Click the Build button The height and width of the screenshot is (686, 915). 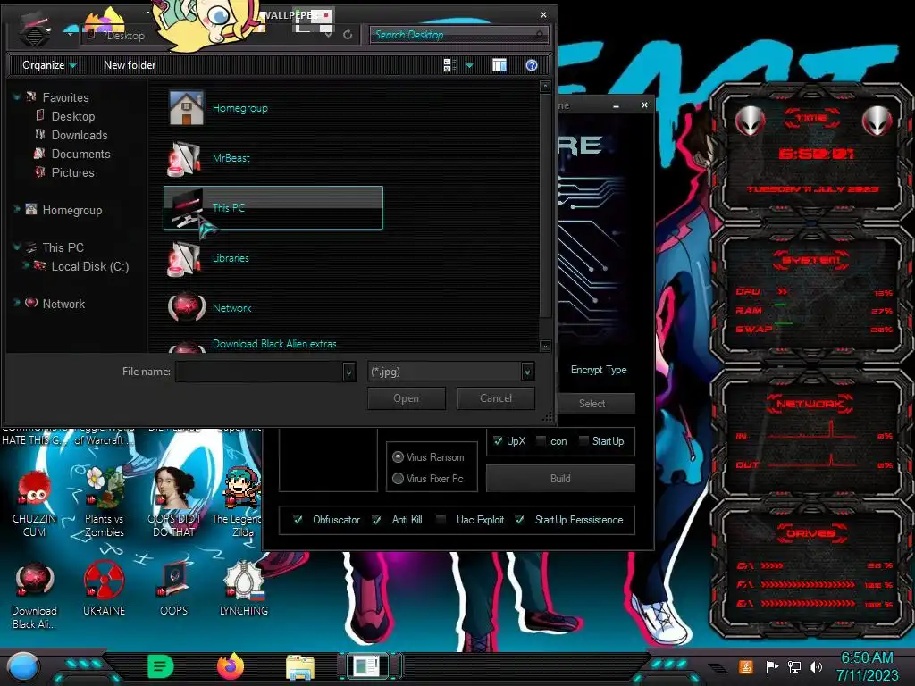click(560, 479)
